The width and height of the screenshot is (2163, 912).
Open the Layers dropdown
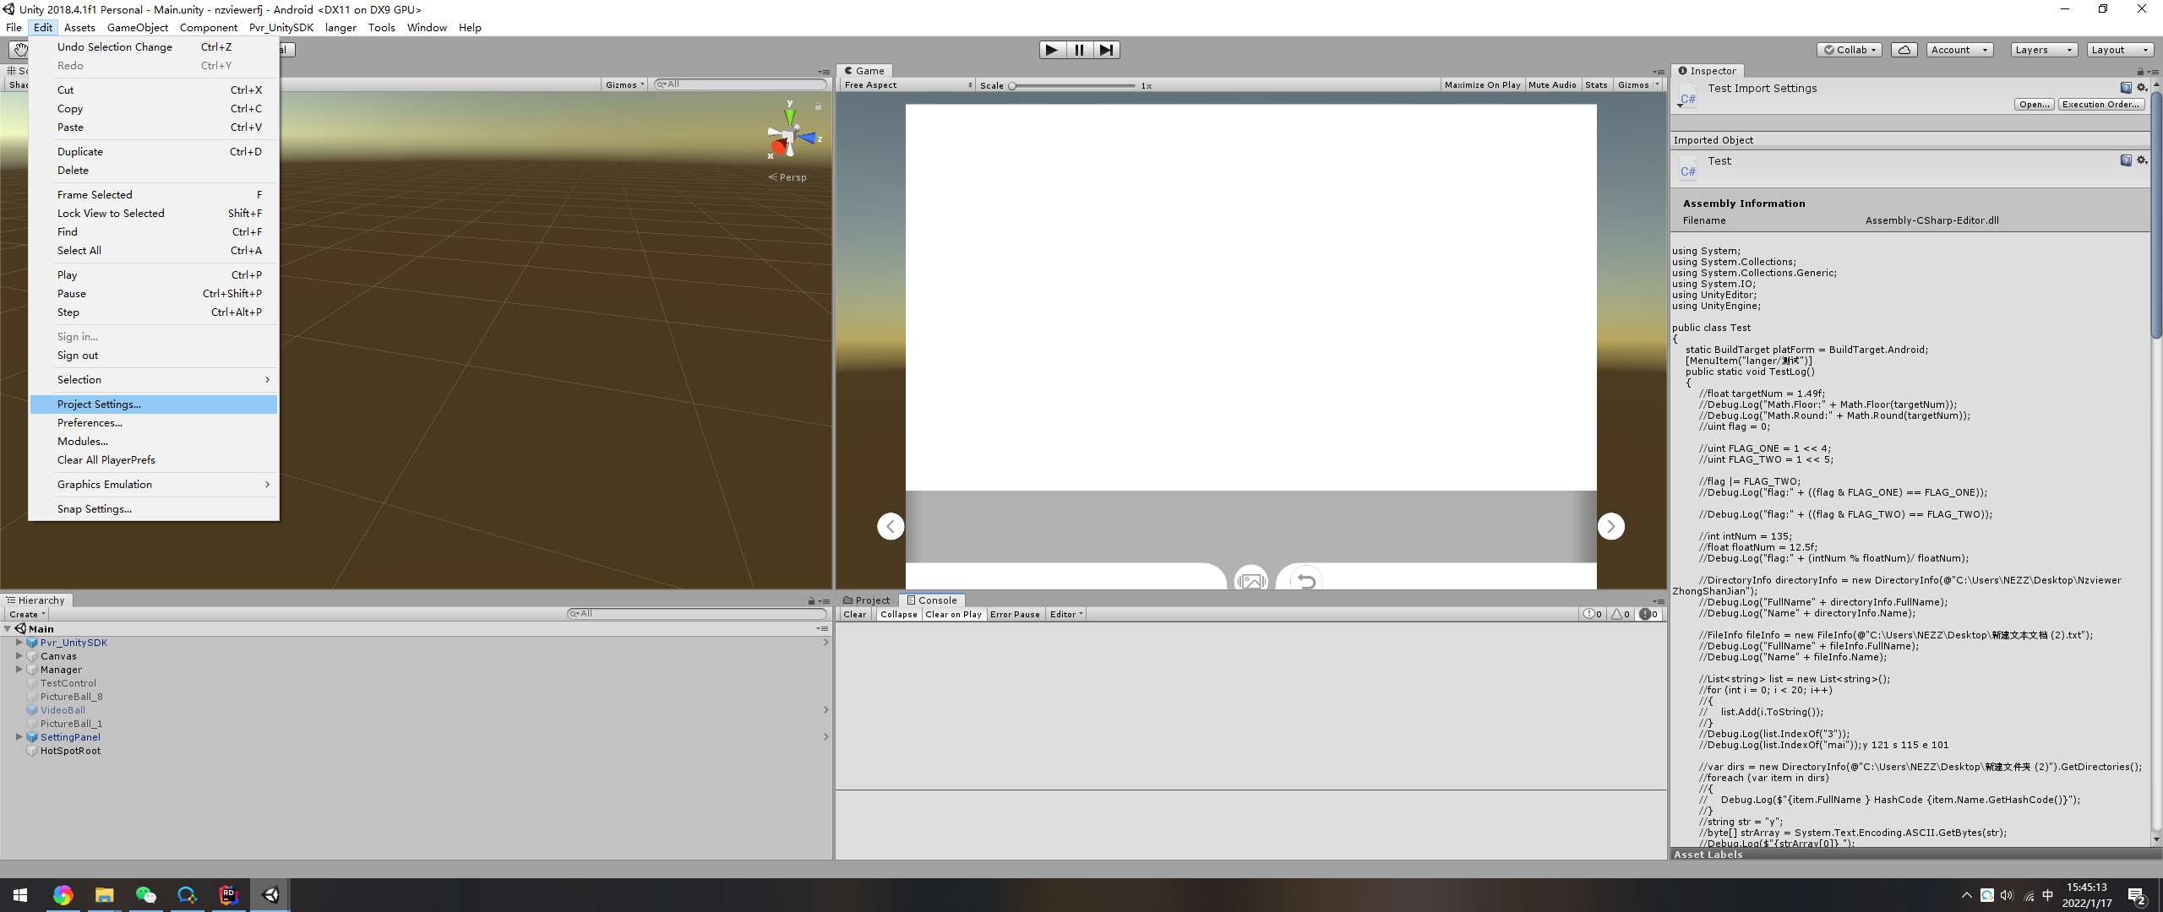(x=2043, y=50)
